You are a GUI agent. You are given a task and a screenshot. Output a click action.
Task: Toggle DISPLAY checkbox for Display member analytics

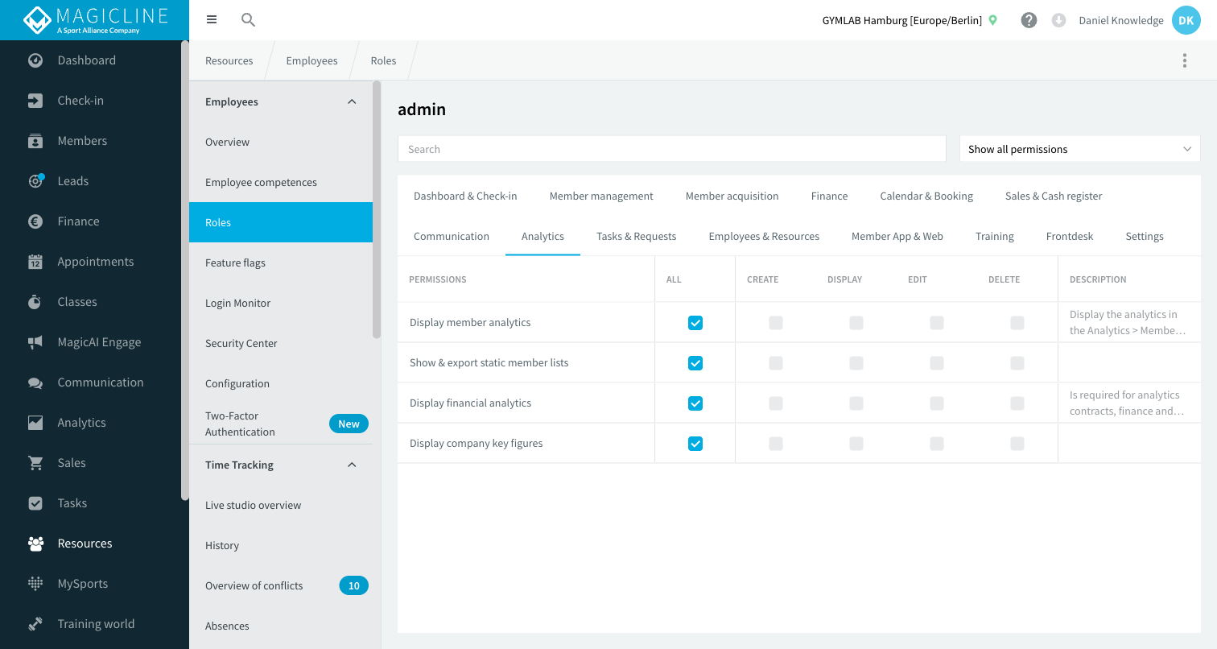pos(856,323)
